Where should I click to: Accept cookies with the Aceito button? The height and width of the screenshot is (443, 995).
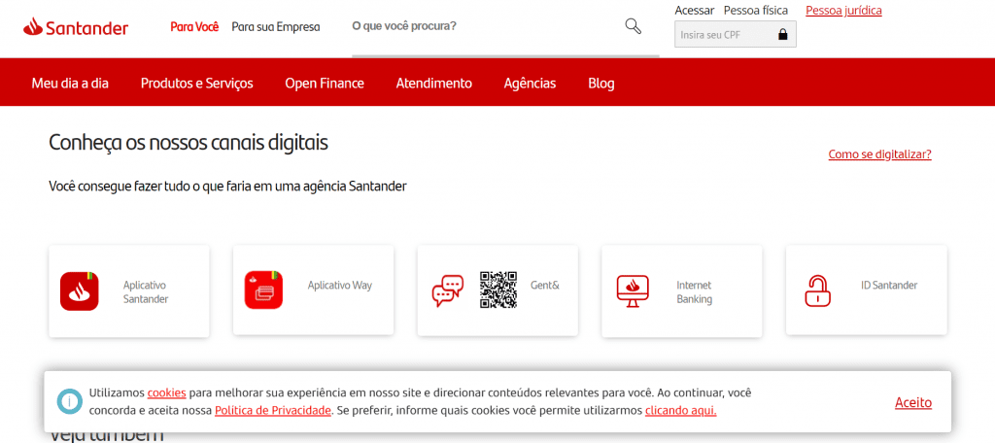tap(912, 402)
